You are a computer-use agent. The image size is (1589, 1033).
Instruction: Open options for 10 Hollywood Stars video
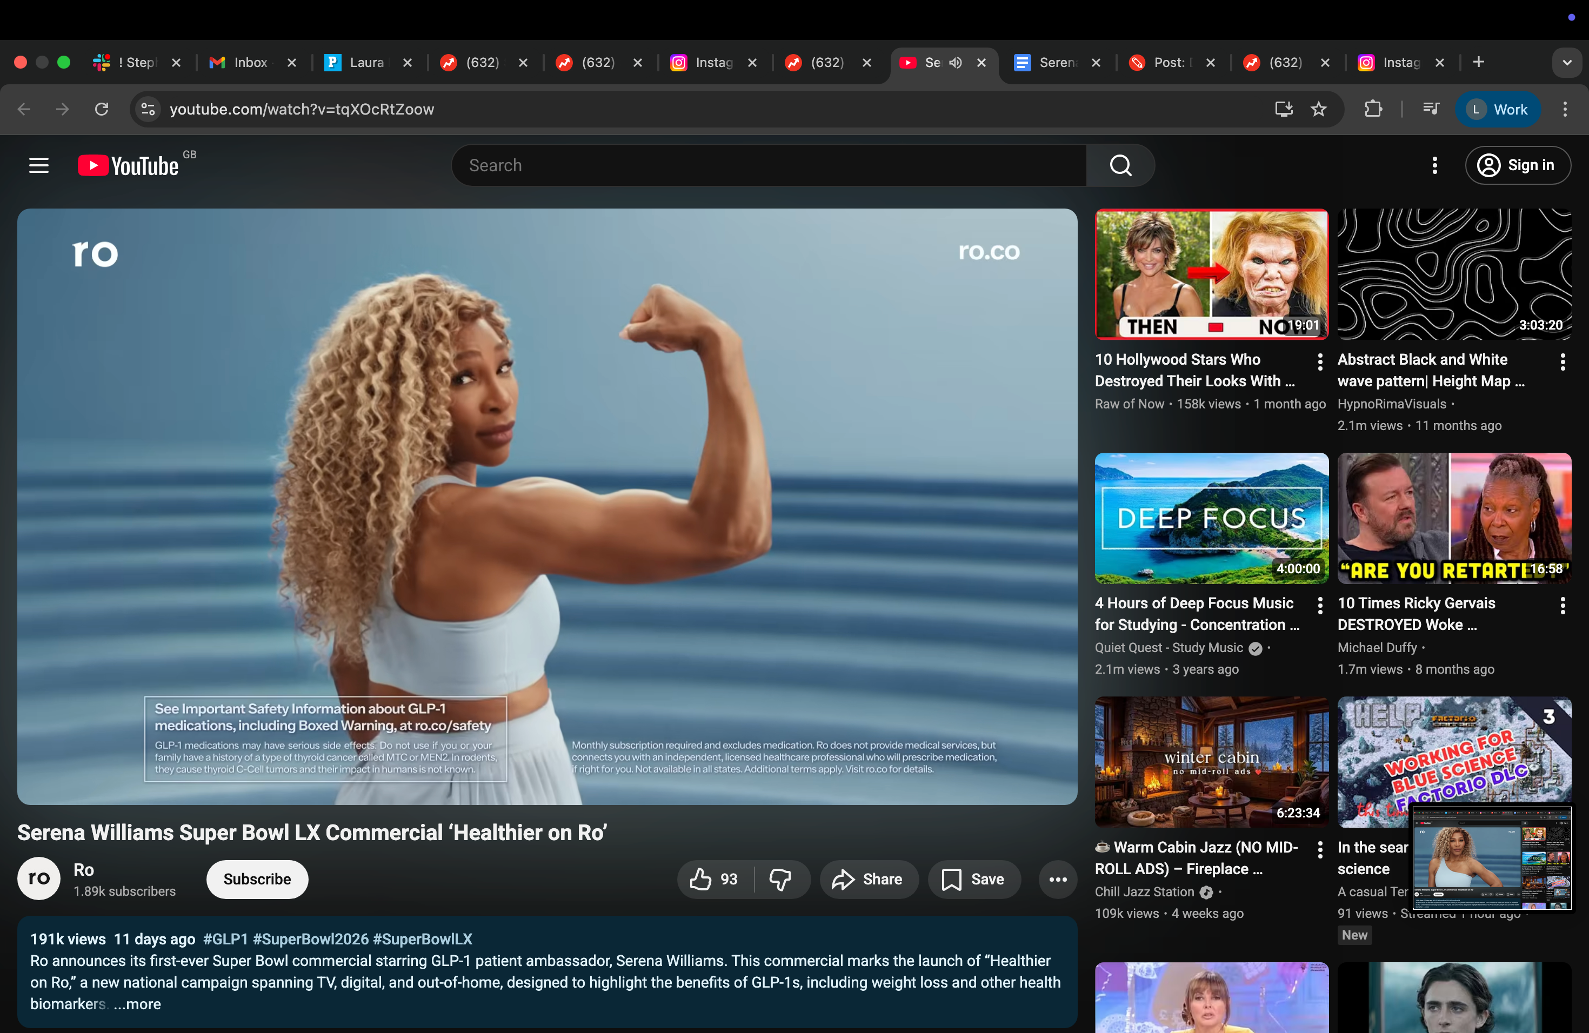[1319, 361]
